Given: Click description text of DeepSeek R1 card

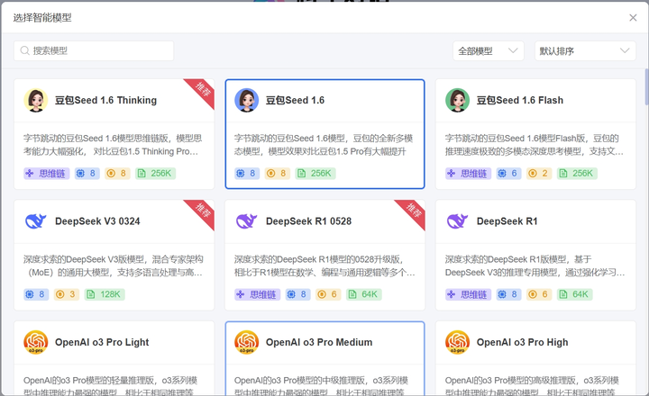Looking at the screenshot, I should (x=535, y=265).
